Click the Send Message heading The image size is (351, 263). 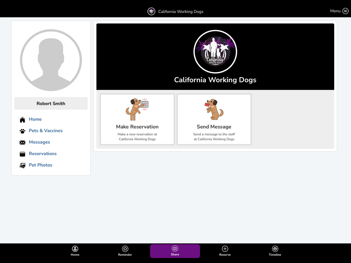tap(214, 127)
